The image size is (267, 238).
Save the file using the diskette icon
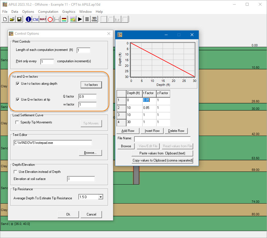(19, 19)
